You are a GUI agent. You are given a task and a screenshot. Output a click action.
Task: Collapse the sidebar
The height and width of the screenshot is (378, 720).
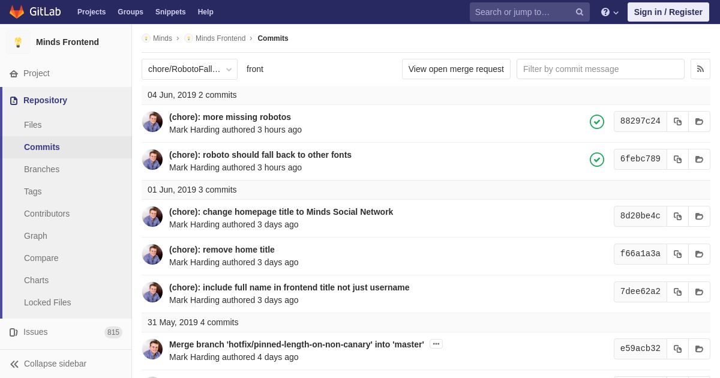pos(66,364)
